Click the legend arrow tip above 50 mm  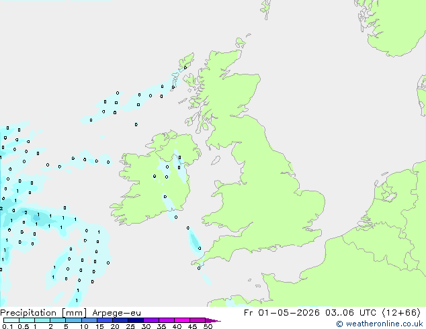[x=213, y=320]
